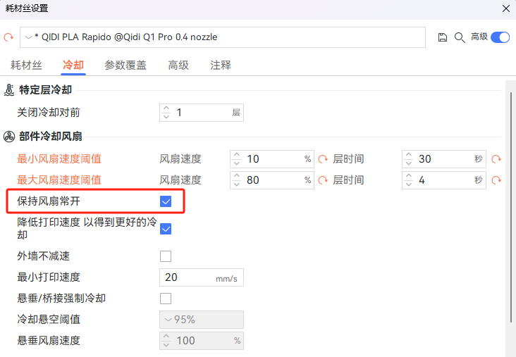Click the 最大风扇速度阈值 label link
Viewport: 516px width, 357px height.
(x=59, y=180)
